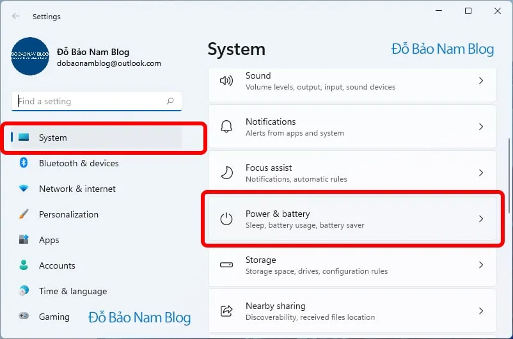Click the System monitor icon in sidebar
Screen dimensions: 513x339
point(24,137)
